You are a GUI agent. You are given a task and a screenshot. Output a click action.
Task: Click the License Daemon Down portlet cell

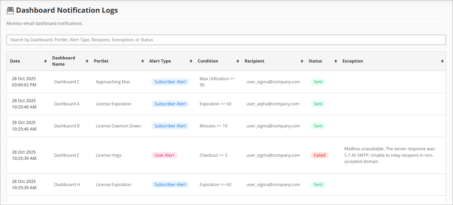tap(118, 126)
